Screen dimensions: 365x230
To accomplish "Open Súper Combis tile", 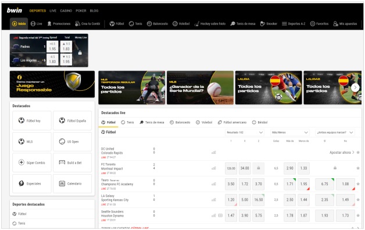I will tap(32, 162).
